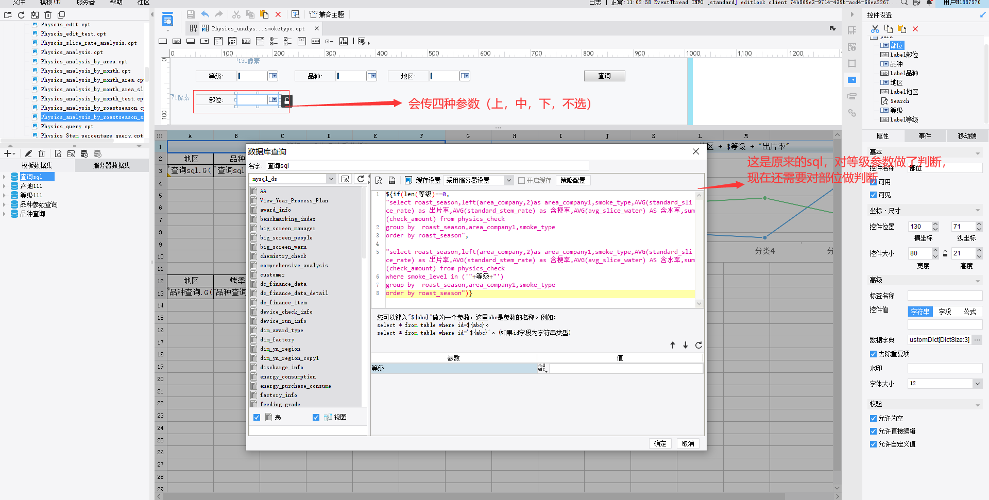Open the 地区 dropdown in parameter pane

[465, 76]
